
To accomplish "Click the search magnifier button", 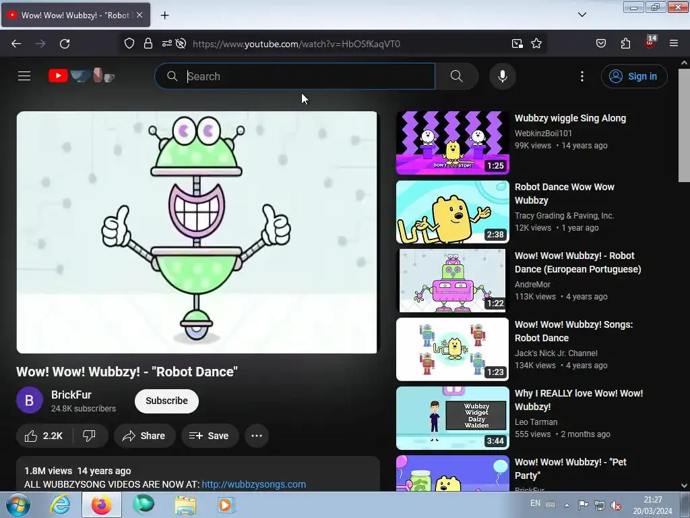I will click(456, 76).
